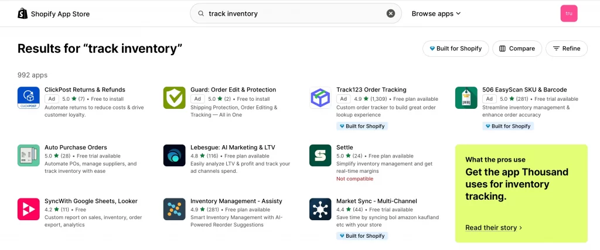This screenshot has width=600, height=250.
Task: Open the SyncWith Google Sheets, Looker title
Action: pyautogui.click(x=91, y=201)
